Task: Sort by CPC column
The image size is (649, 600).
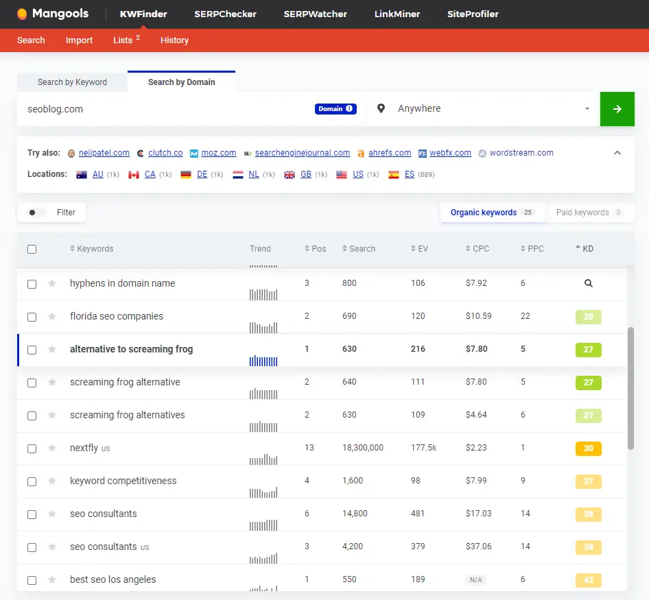Action: (x=477, y=249)
